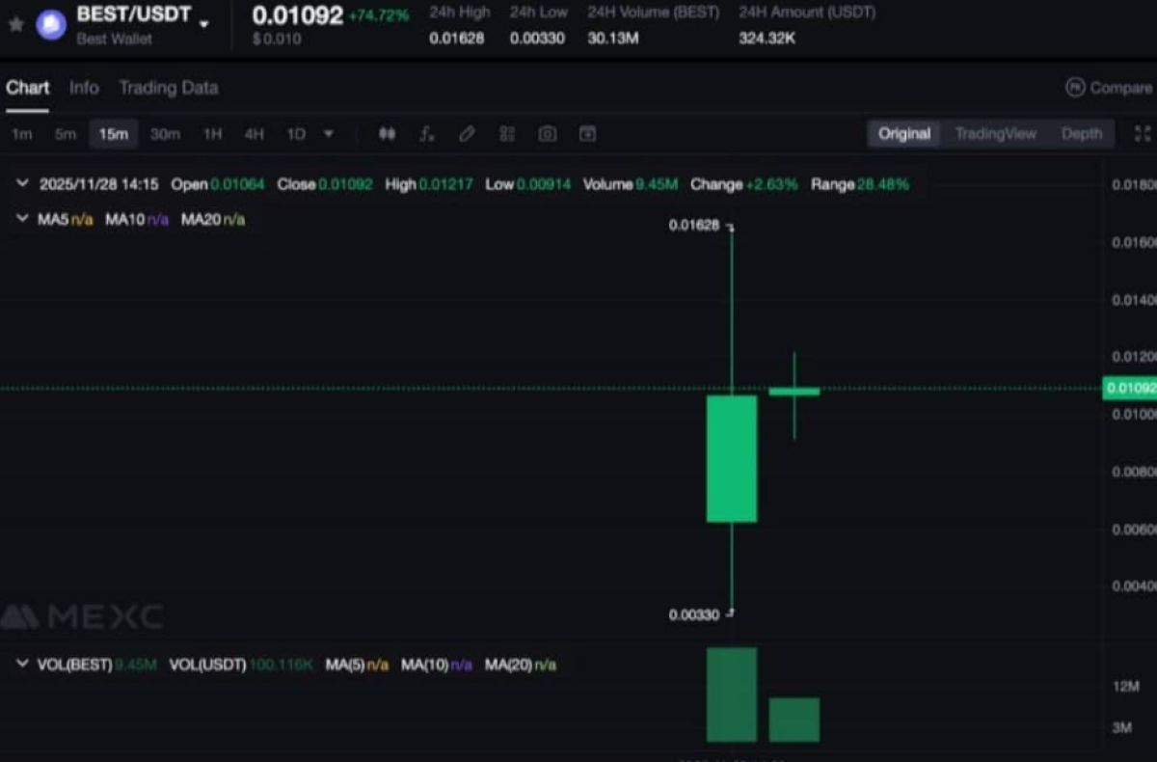Select the 1H timeframe
This screenshot has width=1157, height=762.
click(211, 135)
